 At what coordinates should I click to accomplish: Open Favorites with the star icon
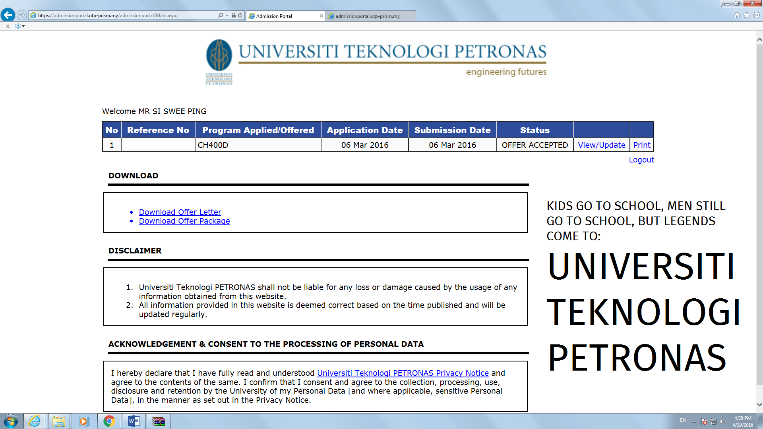[x=747, y=15]
